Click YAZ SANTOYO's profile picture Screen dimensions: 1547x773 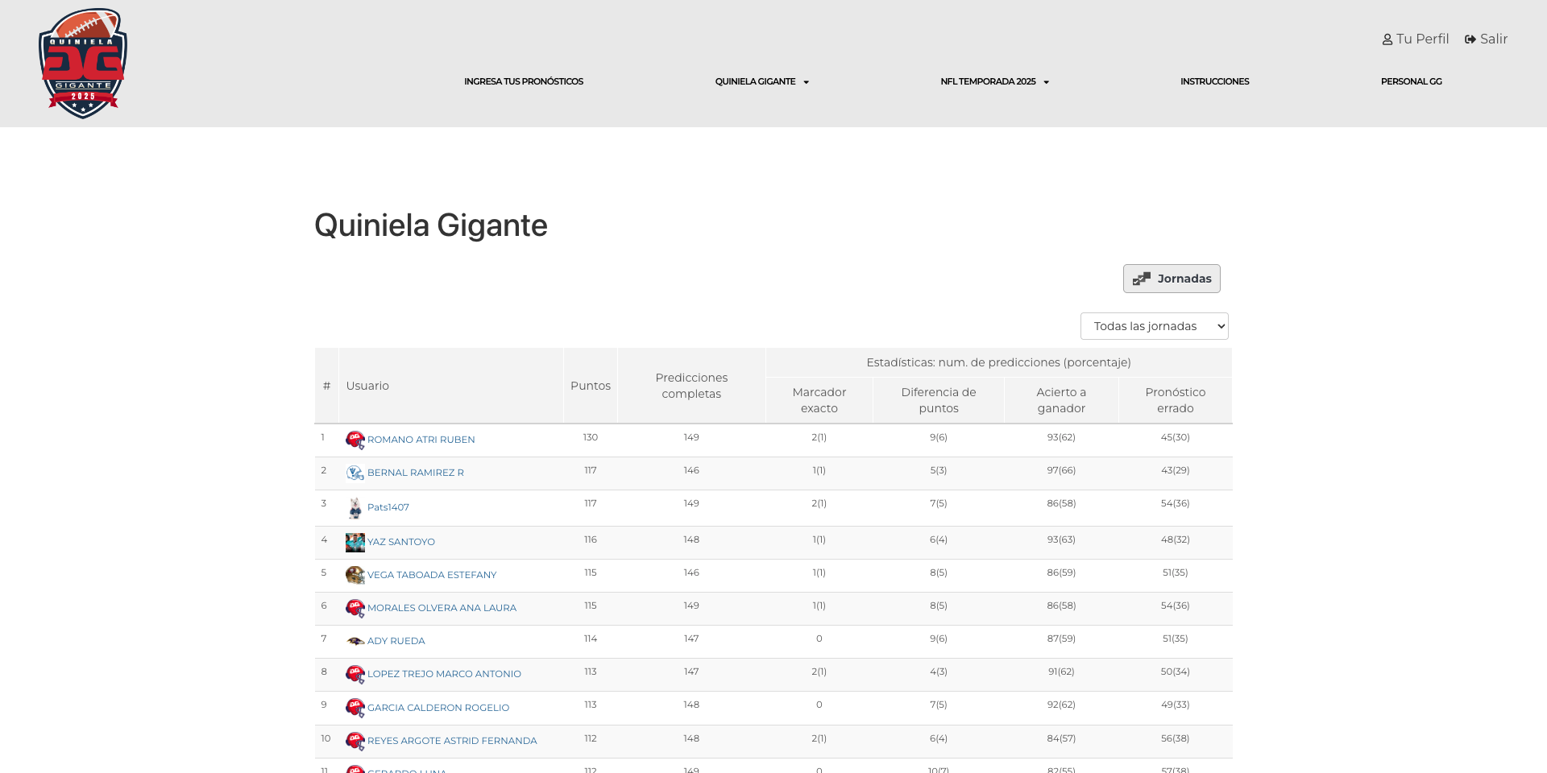click(x=355, y=542)
